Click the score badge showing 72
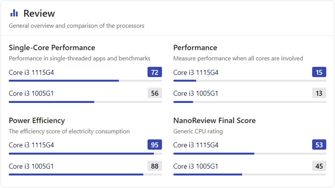The image size is (335, 188). 155,72
